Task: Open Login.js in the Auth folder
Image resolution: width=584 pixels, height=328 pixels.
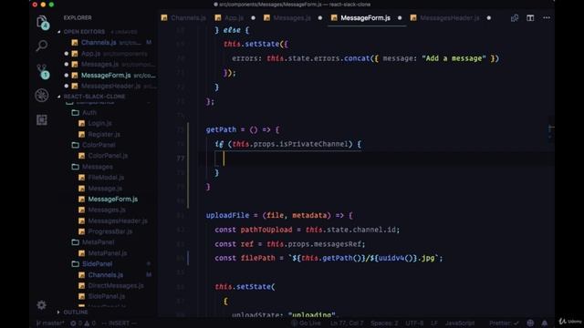Action: [x=99, y=124]
